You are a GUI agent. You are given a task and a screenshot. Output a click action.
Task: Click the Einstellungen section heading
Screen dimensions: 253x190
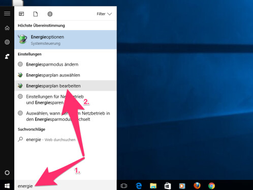[x=29, y=54]
